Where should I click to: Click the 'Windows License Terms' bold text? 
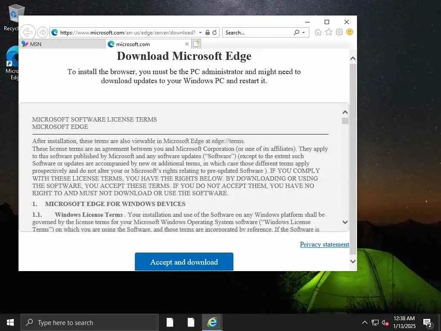[89, 215]
